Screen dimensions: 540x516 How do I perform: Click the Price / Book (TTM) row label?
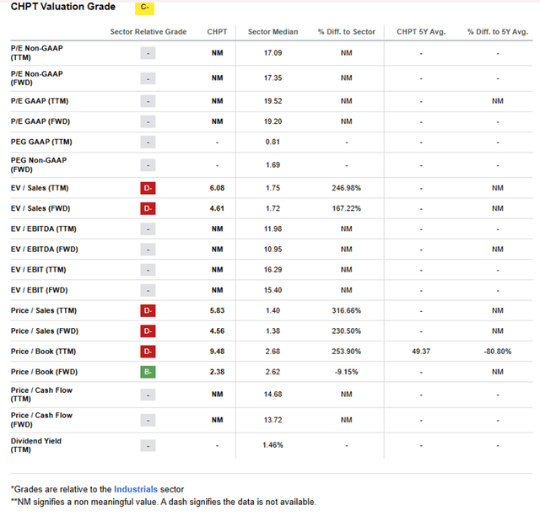43,352
